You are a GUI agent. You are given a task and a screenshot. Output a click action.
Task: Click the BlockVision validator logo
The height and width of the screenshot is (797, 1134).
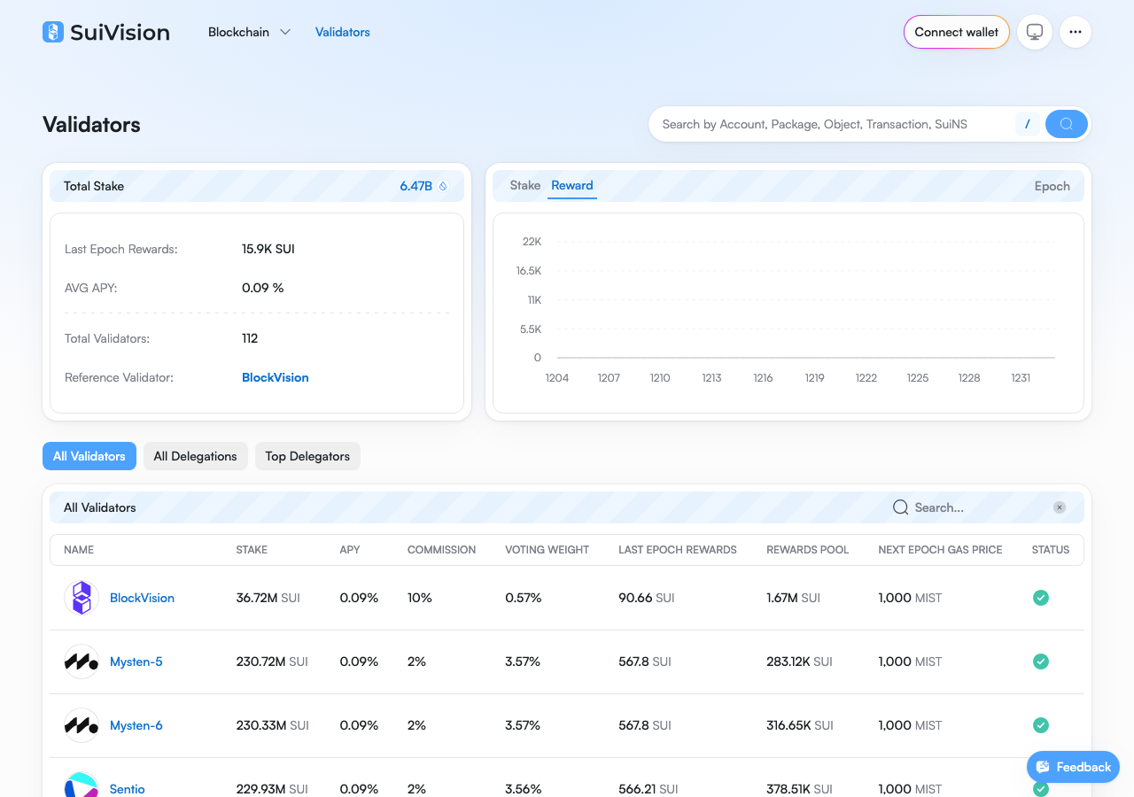[82, 598]
